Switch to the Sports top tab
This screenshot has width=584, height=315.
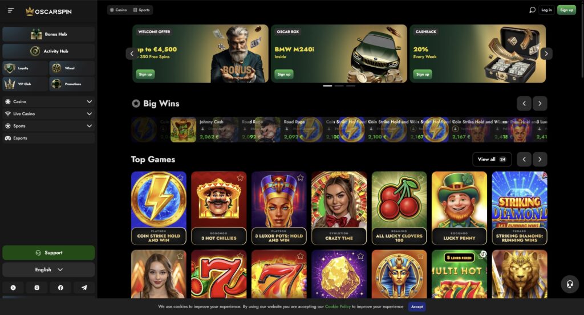tap(141, 10)
